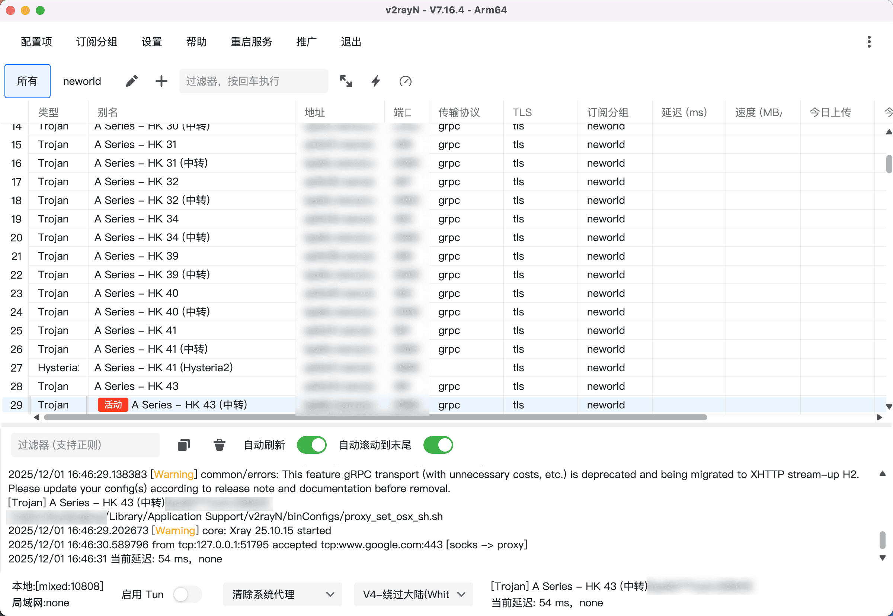The image size is (893, 616).
Task: Enable the 启用 Tun switch
Action: 187,594
